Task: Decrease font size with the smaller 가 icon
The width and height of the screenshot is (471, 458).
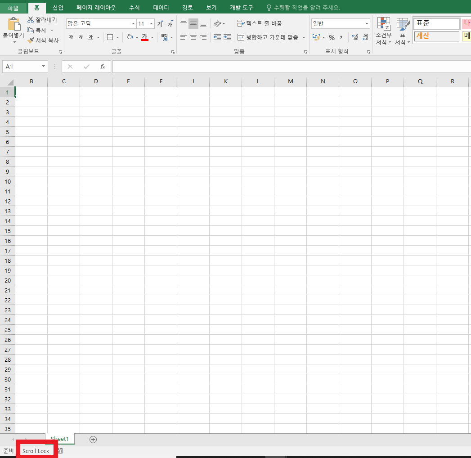Action: 170,23
